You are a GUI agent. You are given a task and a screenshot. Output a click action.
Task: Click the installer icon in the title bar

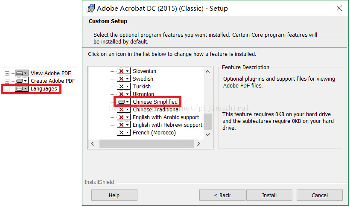pyautogui.click(x=90, y=8)
